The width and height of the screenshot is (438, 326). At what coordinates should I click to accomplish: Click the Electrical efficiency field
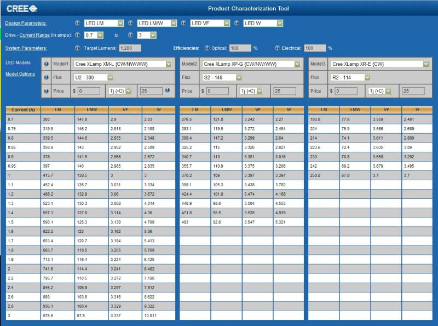315,48
